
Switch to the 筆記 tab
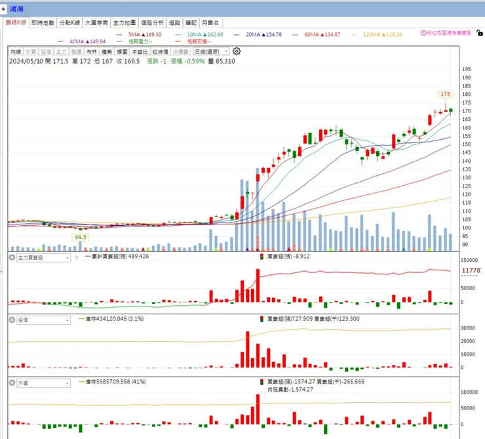(191, 23)
